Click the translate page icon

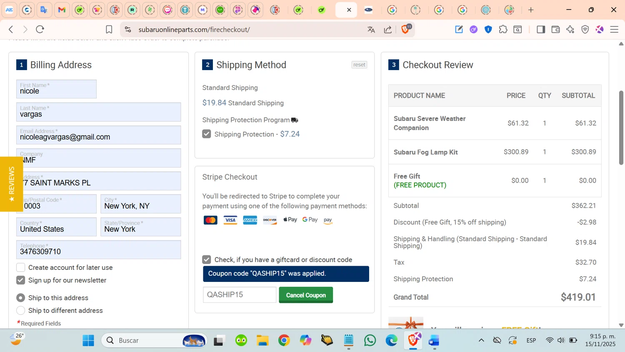click(371, 29)
